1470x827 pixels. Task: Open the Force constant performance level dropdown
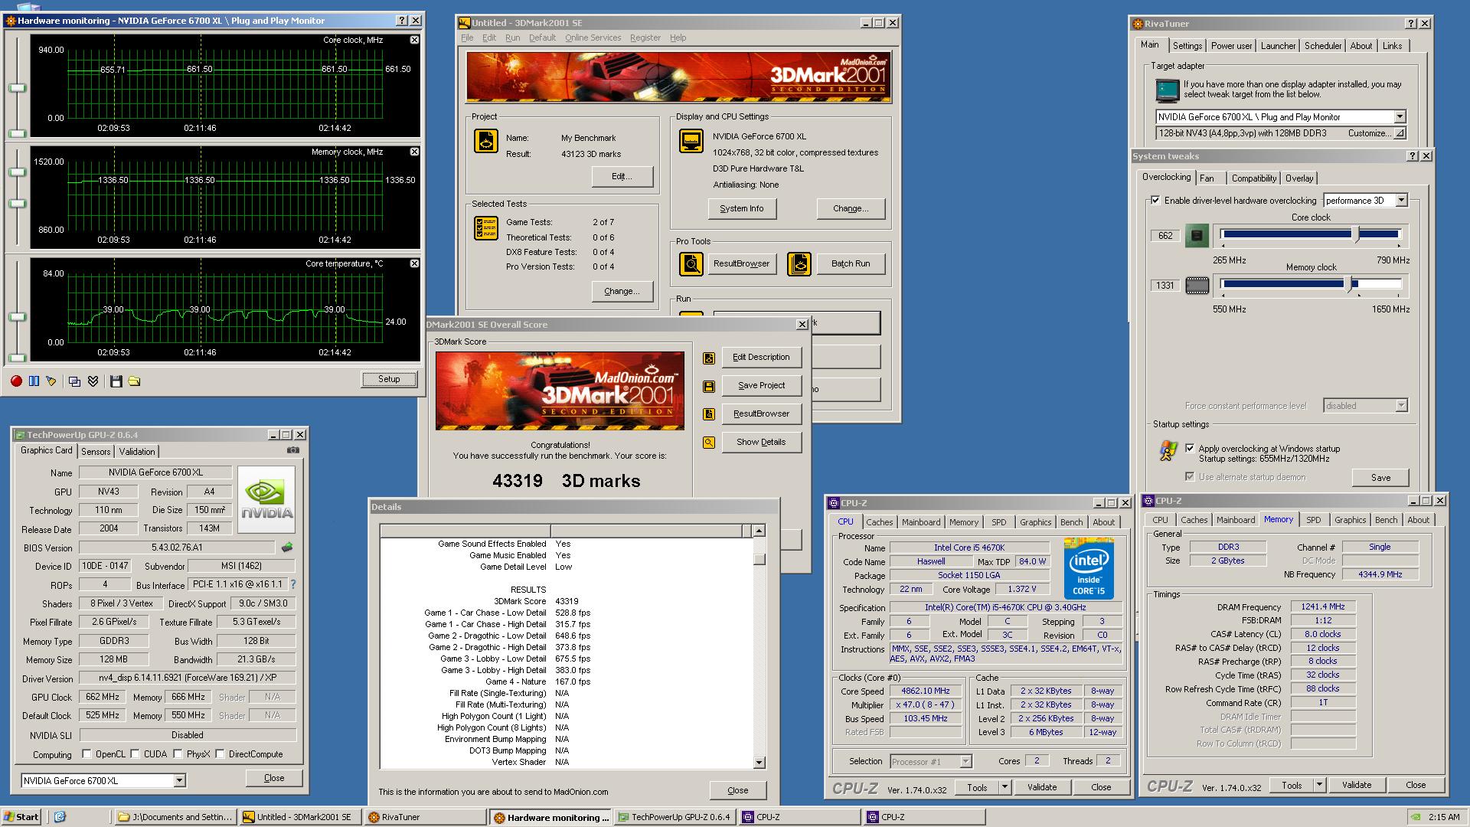point(1401,406)
